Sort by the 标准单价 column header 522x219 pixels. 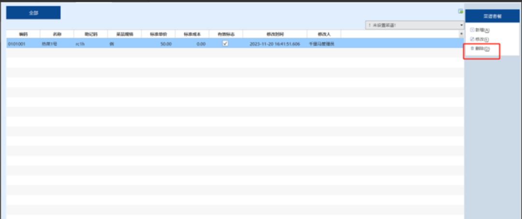(x=158, y=34)
